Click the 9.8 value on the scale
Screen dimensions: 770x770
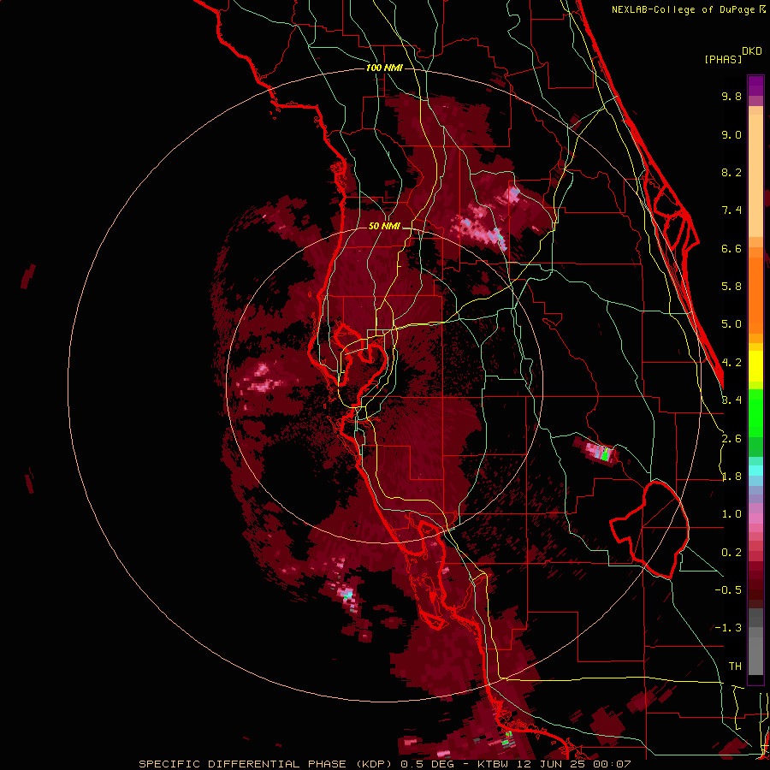click(x=731, y=96)
